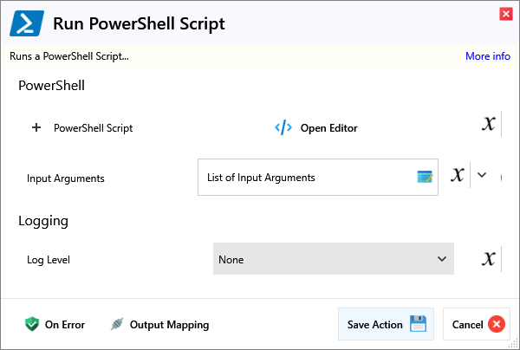This screenshot has width=520, height=350.
Task: Click the variable x icon for Log Level
Action: 489,258
